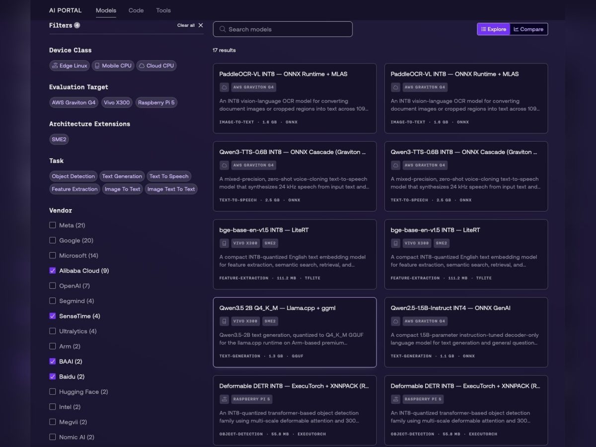596x447 pixels.
Task: Click AWS GRAVITON G4 tag in Qwen2.5-1.5B card
Action: point(425,321)
